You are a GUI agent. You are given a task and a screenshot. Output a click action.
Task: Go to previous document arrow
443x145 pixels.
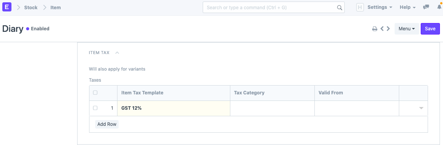pos(382,28)
